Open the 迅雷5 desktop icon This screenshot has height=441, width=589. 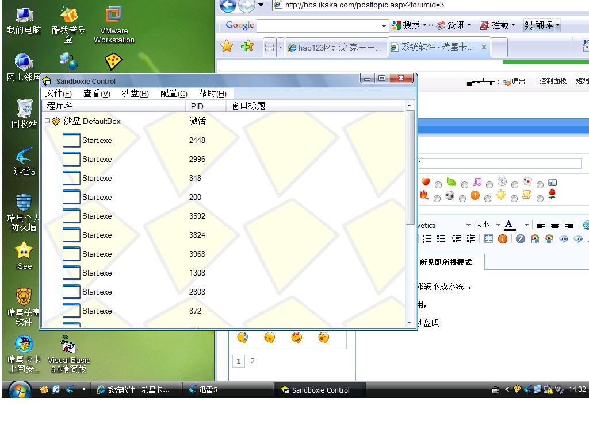click(x=24, y=161)
